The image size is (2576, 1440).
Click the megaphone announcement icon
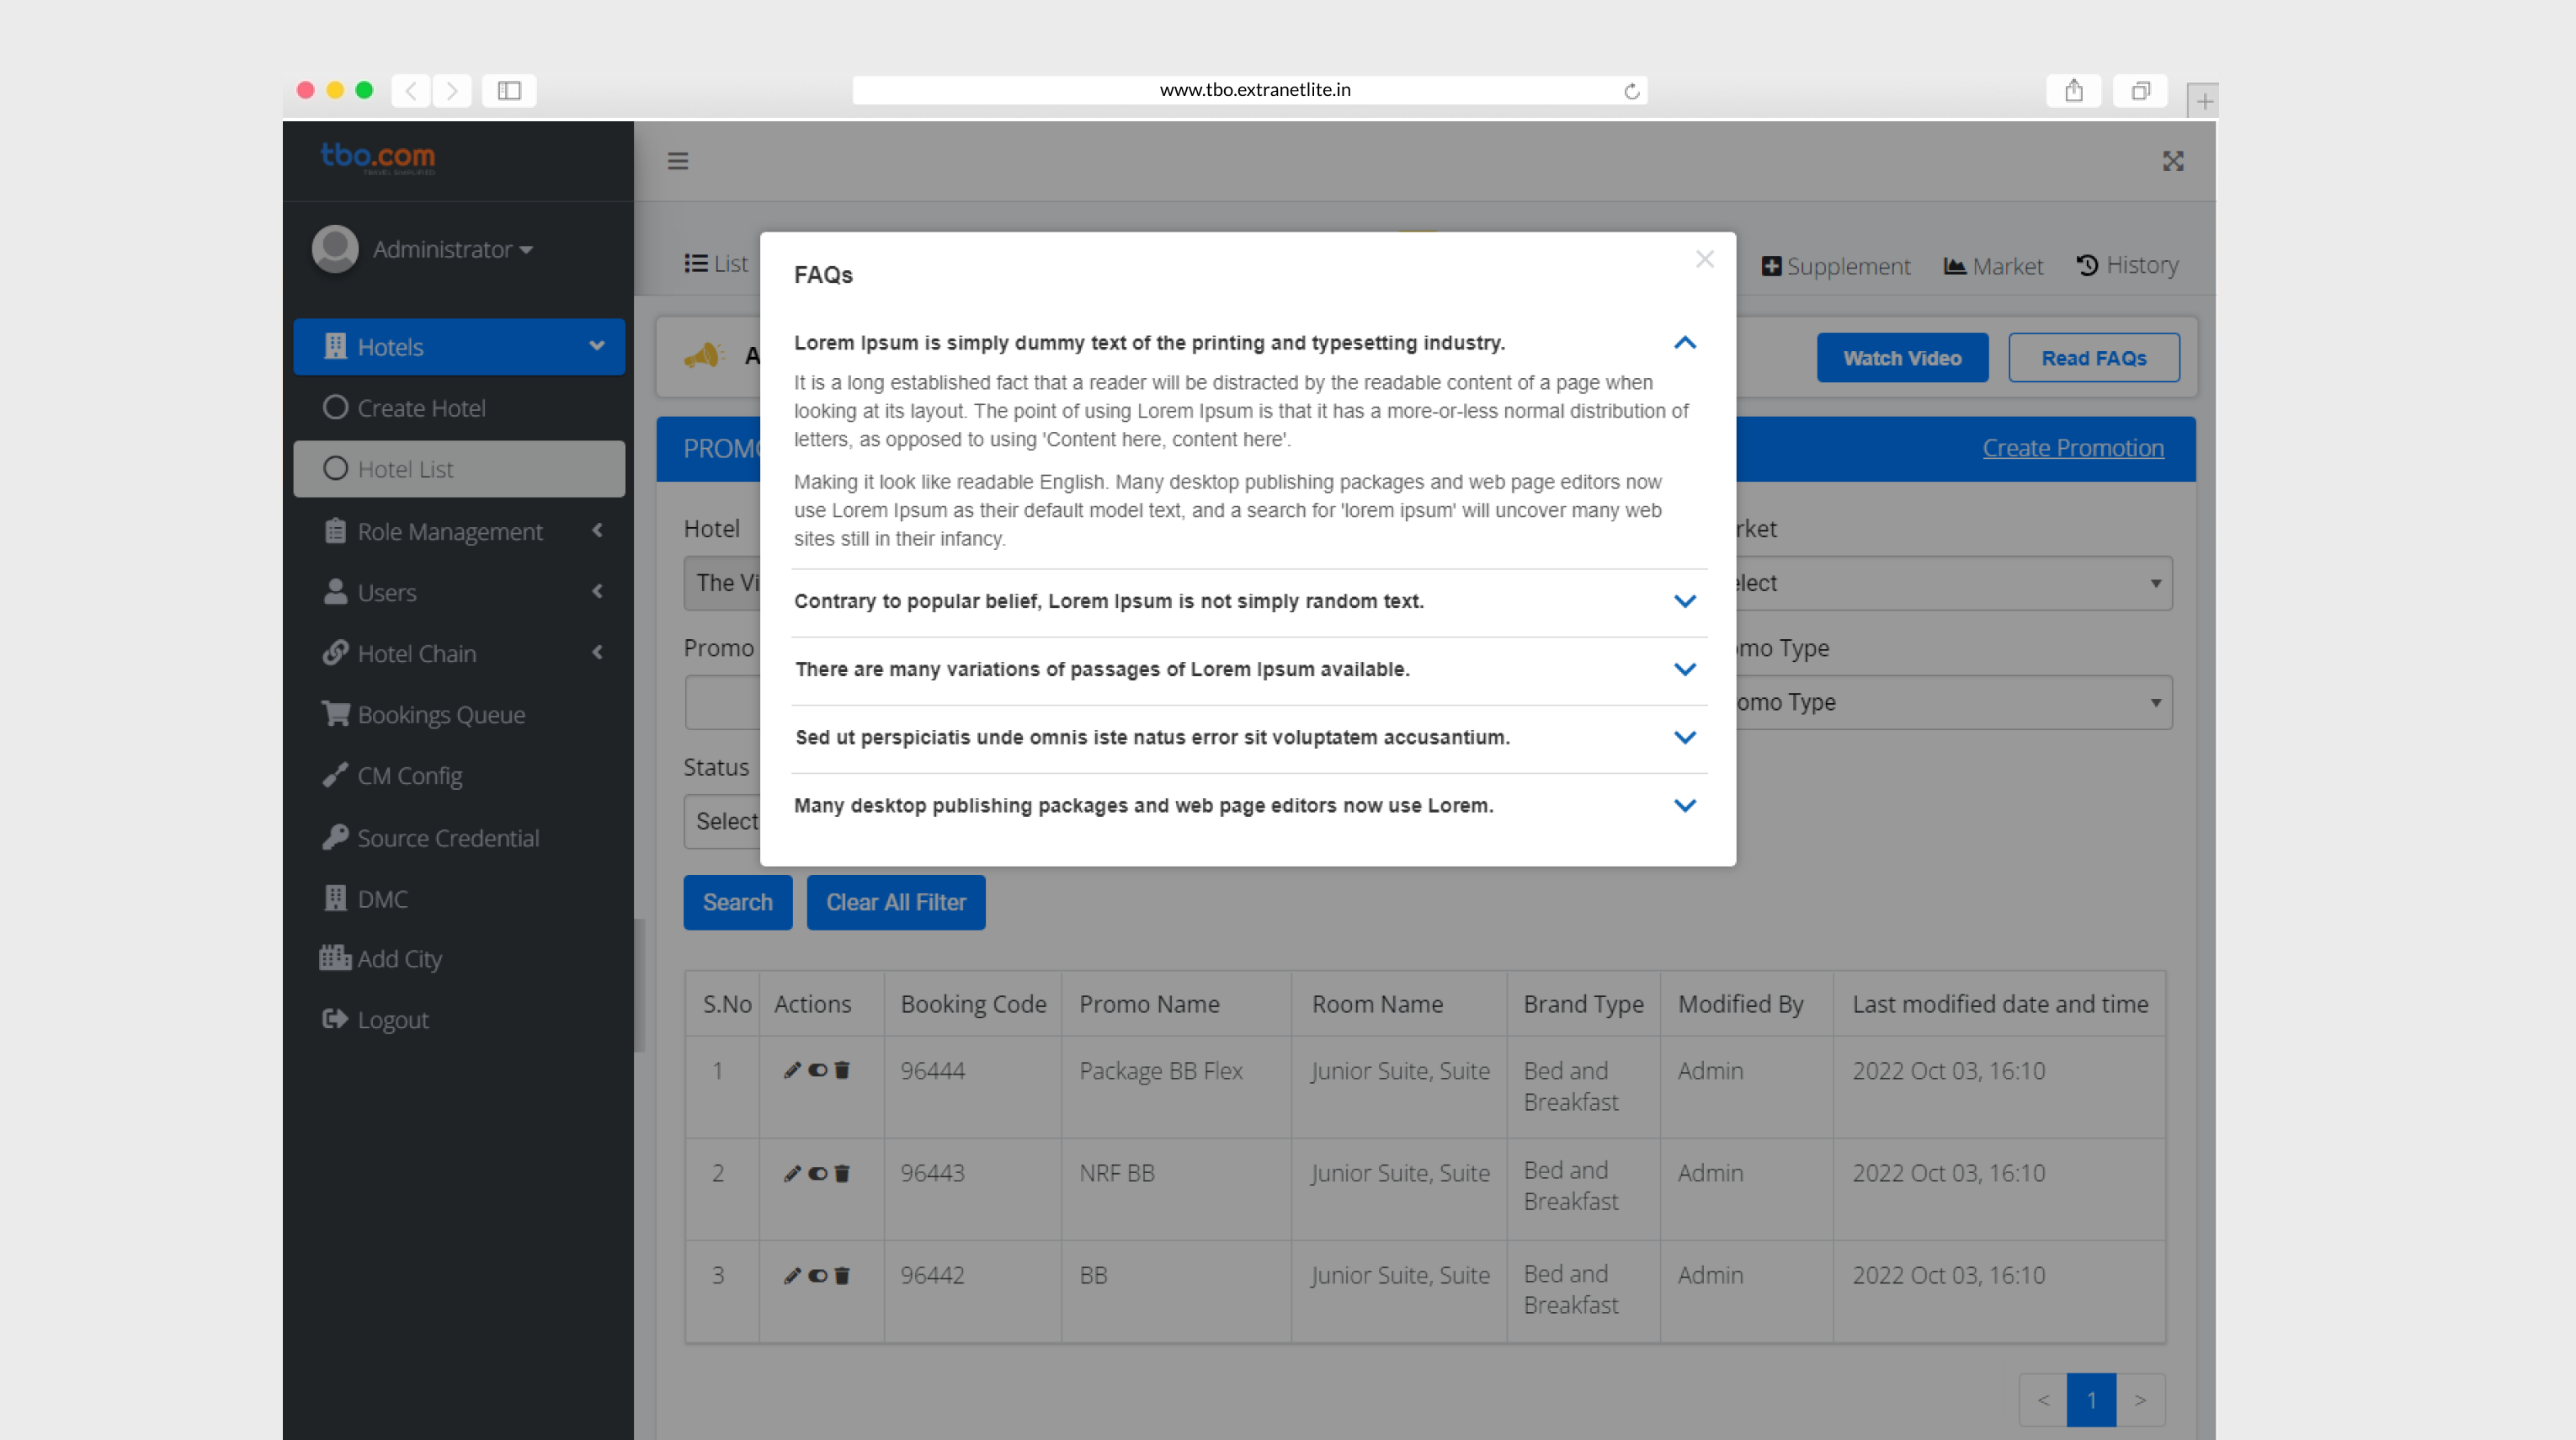pyautogui.click(x=704, y=355)
